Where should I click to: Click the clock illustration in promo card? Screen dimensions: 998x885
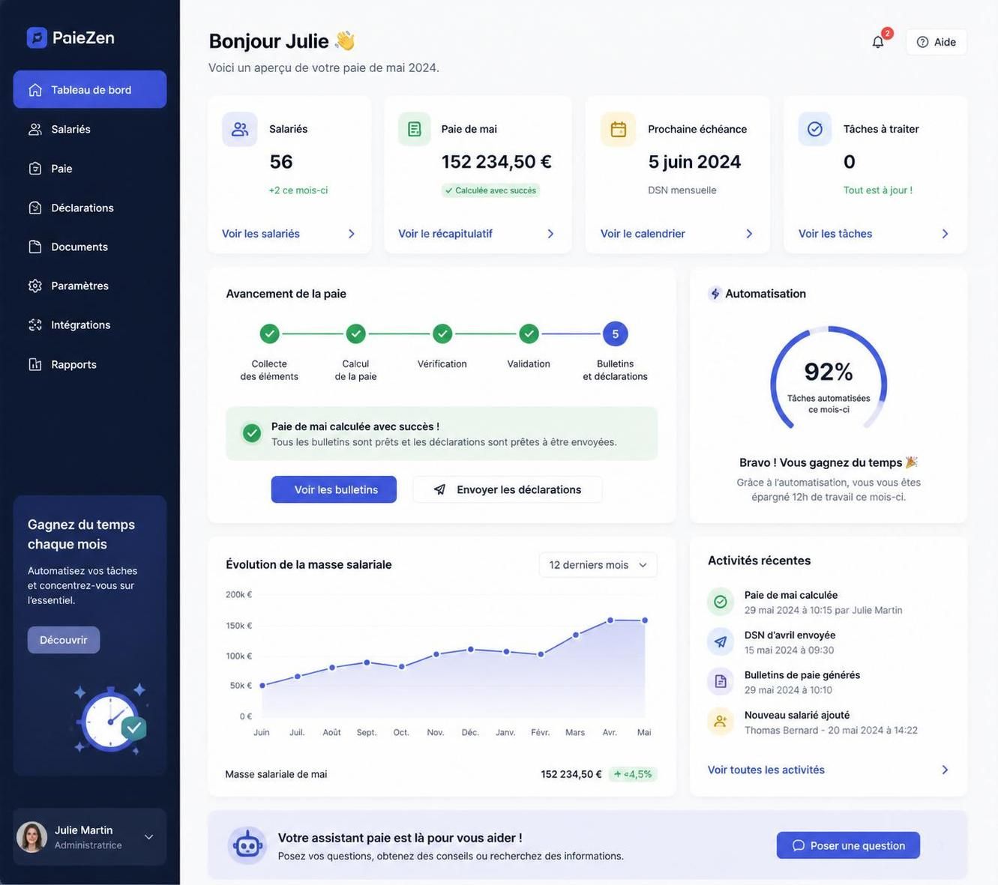[112, 720]
